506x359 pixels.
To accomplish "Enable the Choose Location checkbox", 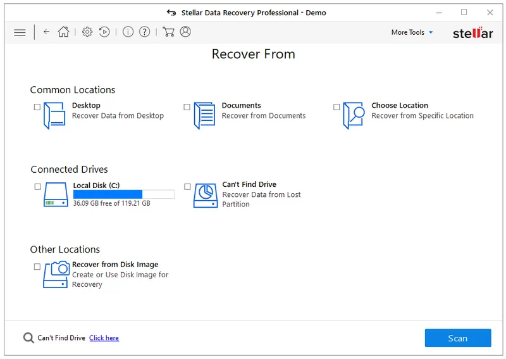I will [336, 107].
